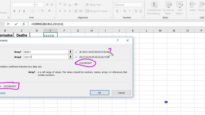Select Align Right icon
The width and height of the screenshot is (205, 115).
[x=70, y=11]
